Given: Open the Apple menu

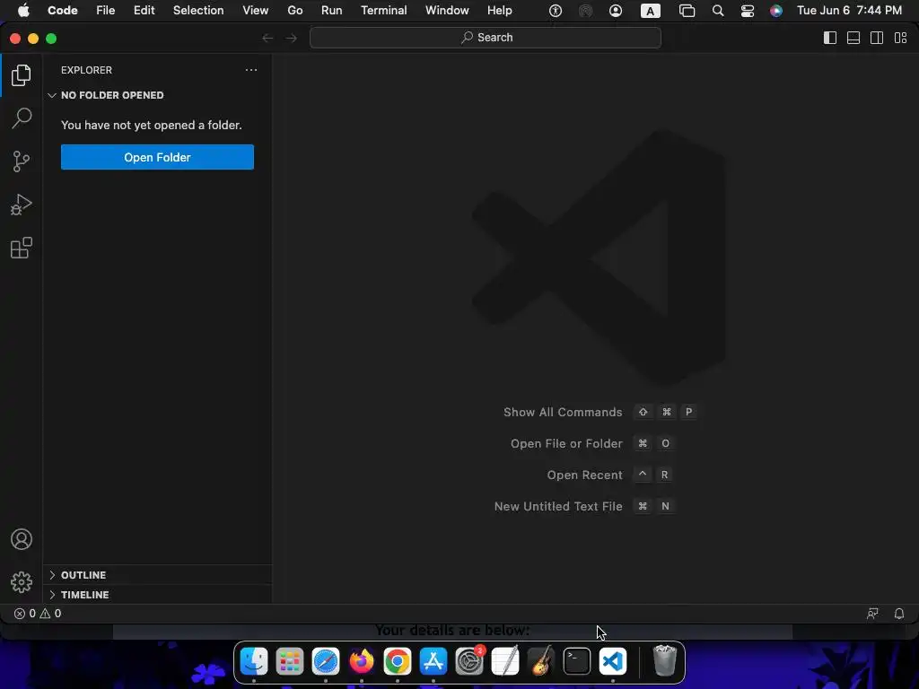Looking at the screenshot, I should (x=22, y=11).
